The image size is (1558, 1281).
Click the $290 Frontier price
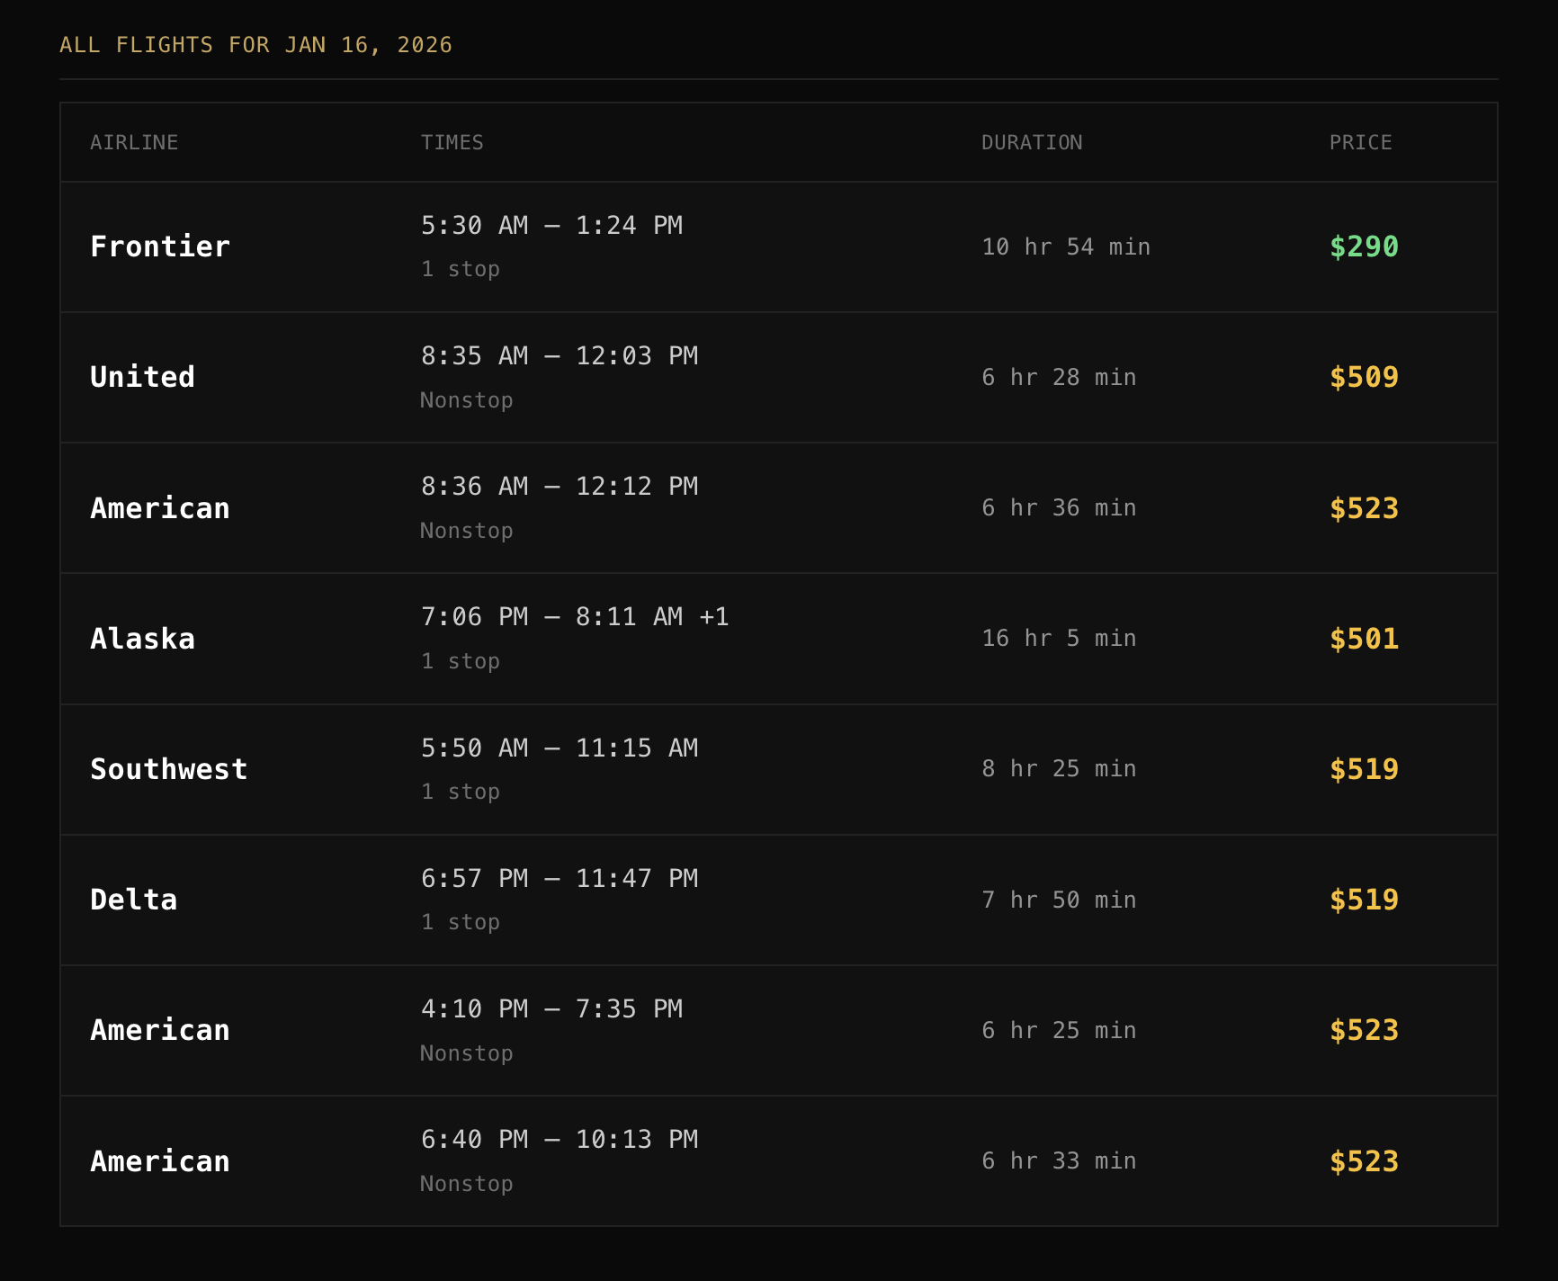(x=1364, y=246)
